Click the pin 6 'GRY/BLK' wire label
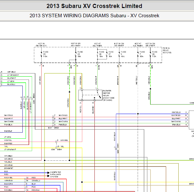Image resolution: width=194 pixels, height=192 pixels. click(12, 72)
